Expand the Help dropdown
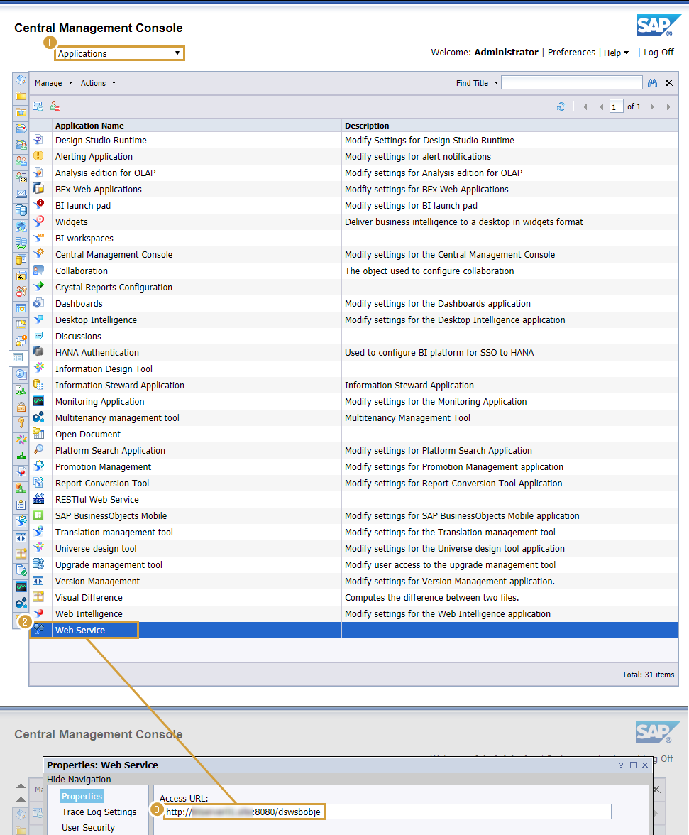Screen dimensions: 689x835 (x=614, y=53)
